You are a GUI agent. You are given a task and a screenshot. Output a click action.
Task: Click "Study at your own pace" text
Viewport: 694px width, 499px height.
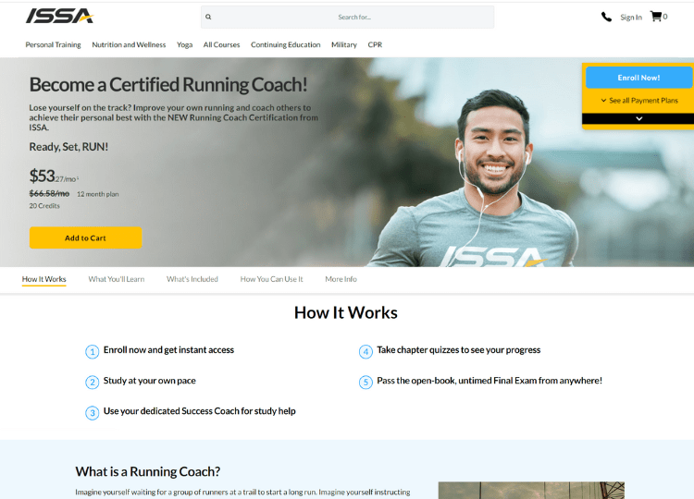coord(150,381)
